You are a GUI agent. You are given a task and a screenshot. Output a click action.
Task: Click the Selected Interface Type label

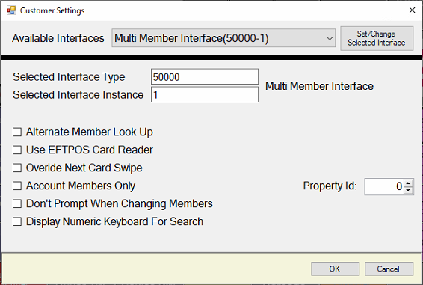pyautogui.click(x=69, y=77)
